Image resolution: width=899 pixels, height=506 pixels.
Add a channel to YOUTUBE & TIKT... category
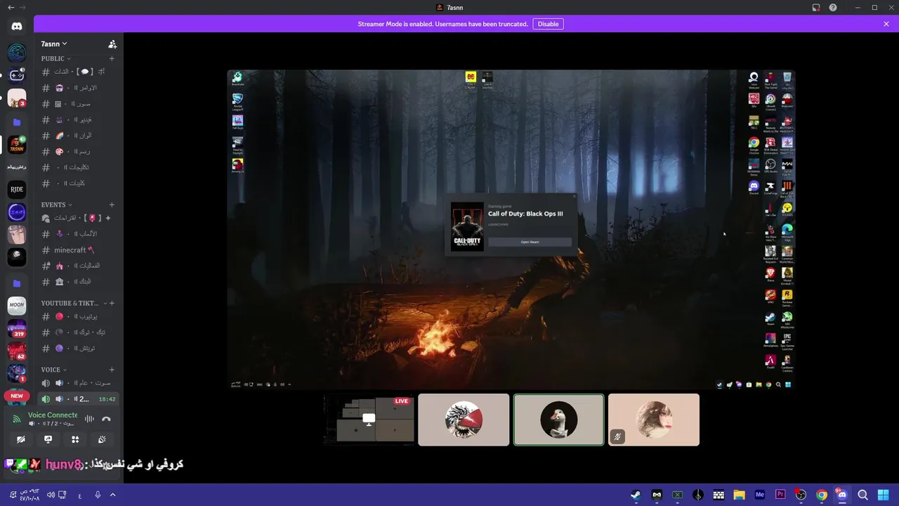click(x=112, y=303)
